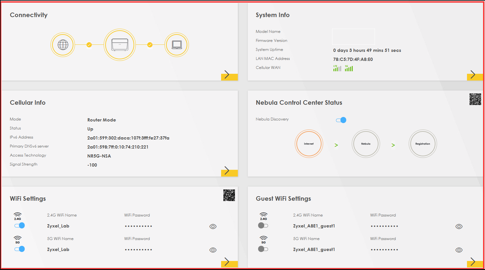Click the system uptime value
This screenshot has height=270, width=485.
point(367,50)
